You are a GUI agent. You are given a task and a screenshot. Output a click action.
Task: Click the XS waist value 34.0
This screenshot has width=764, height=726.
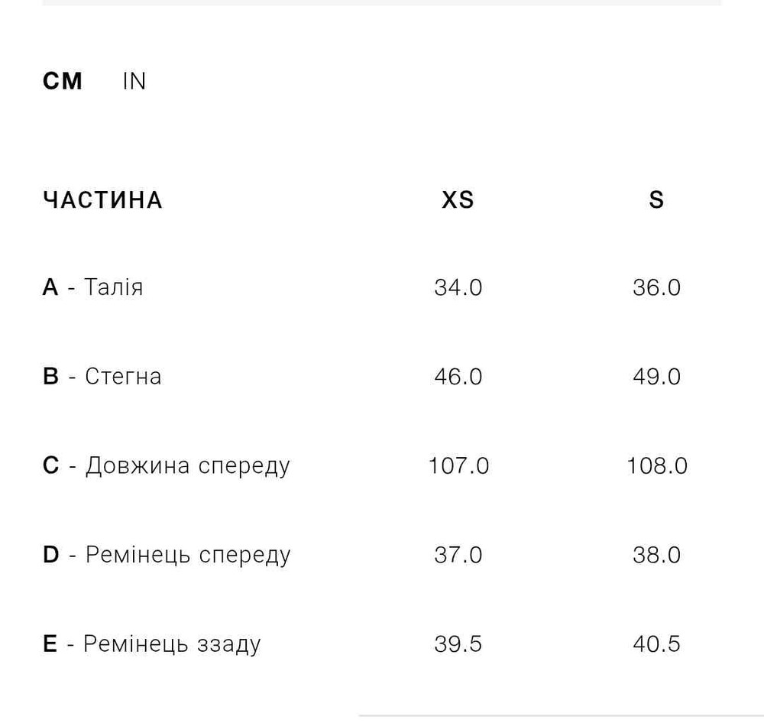(458, 287)
